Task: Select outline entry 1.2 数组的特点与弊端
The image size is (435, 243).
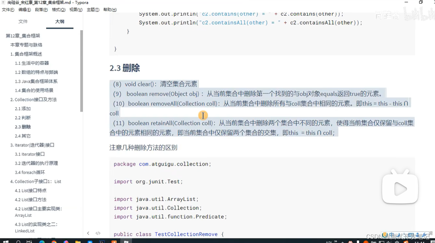Action: click(36, 72)
